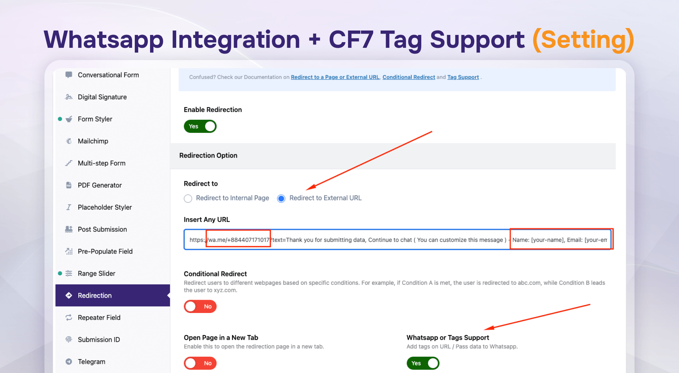Image resolution: width=679 pixels, height=373 pixels.
Task: Click the Digital Signature icon in sidebar
Action: click(69, 97)
